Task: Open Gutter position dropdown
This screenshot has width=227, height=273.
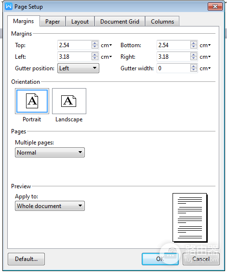Action: click(x=78, y=68)
